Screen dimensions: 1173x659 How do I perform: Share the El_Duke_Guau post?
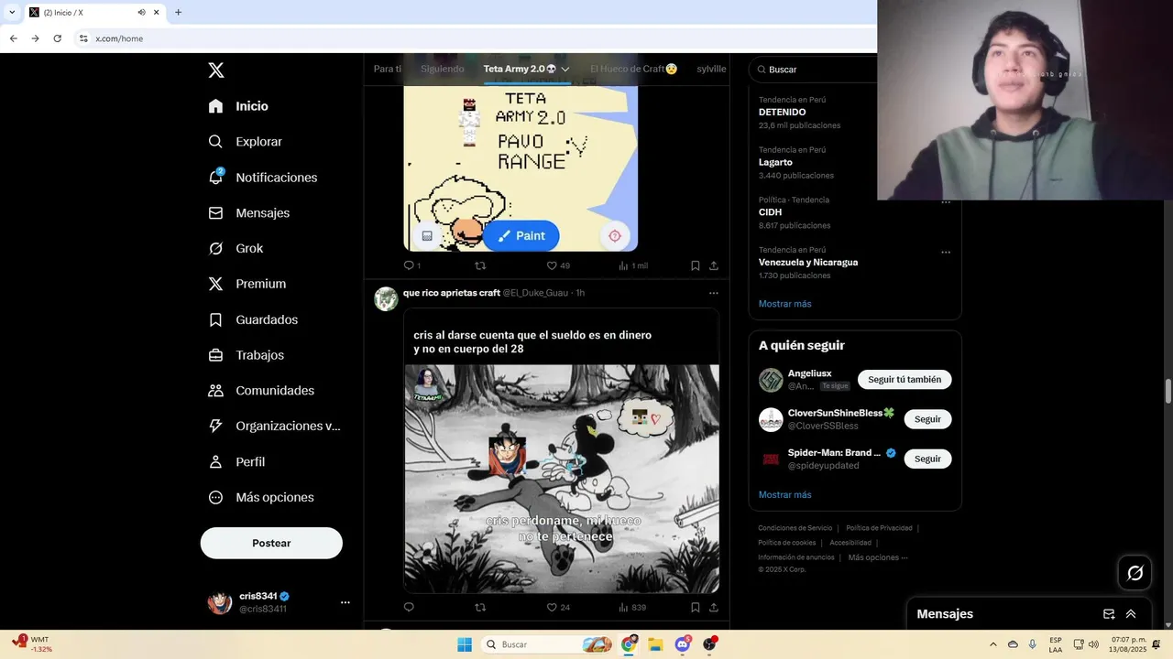pos(714,607)
